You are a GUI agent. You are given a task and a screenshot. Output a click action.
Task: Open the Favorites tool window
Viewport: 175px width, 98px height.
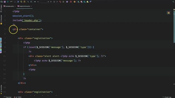(x=1, y=90)
